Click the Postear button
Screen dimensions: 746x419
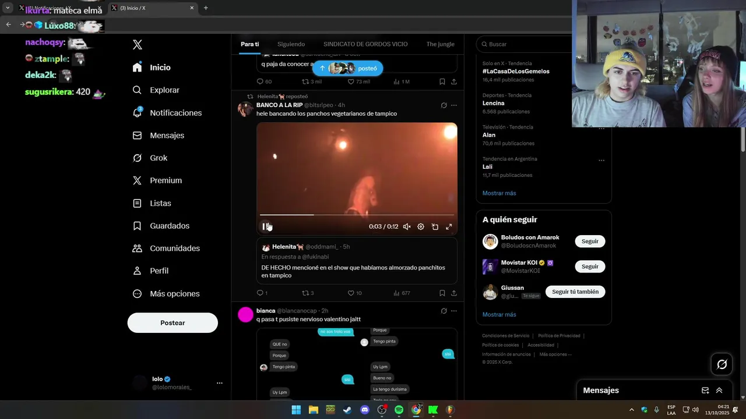(x=173, y=323)
